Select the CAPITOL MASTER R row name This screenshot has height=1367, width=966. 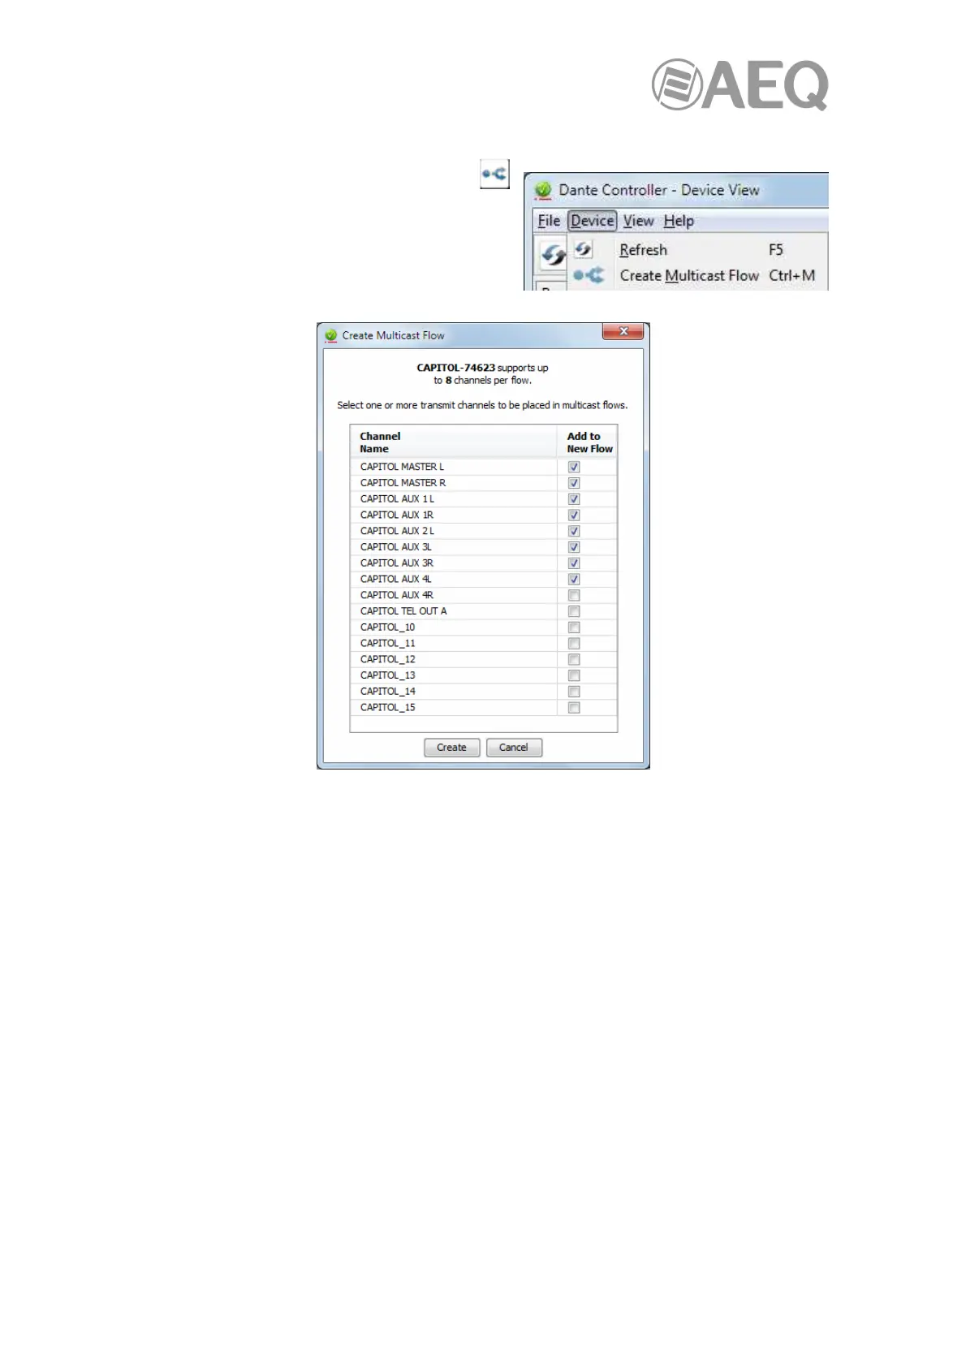point(403,483)
